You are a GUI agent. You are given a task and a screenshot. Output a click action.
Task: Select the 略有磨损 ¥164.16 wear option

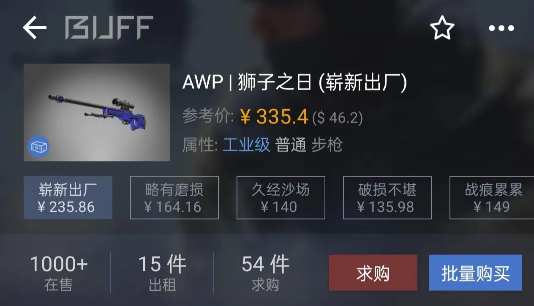174,198
